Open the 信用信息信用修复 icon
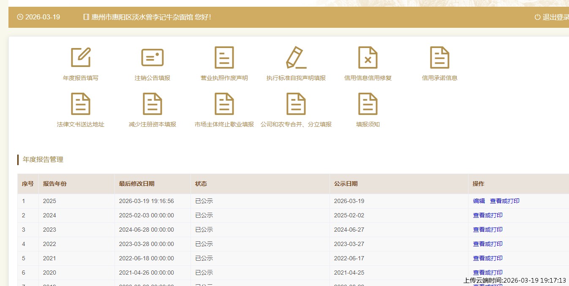The height and width of the screenshot is (286, 569). pyautogui.click(x=368, y=58)
